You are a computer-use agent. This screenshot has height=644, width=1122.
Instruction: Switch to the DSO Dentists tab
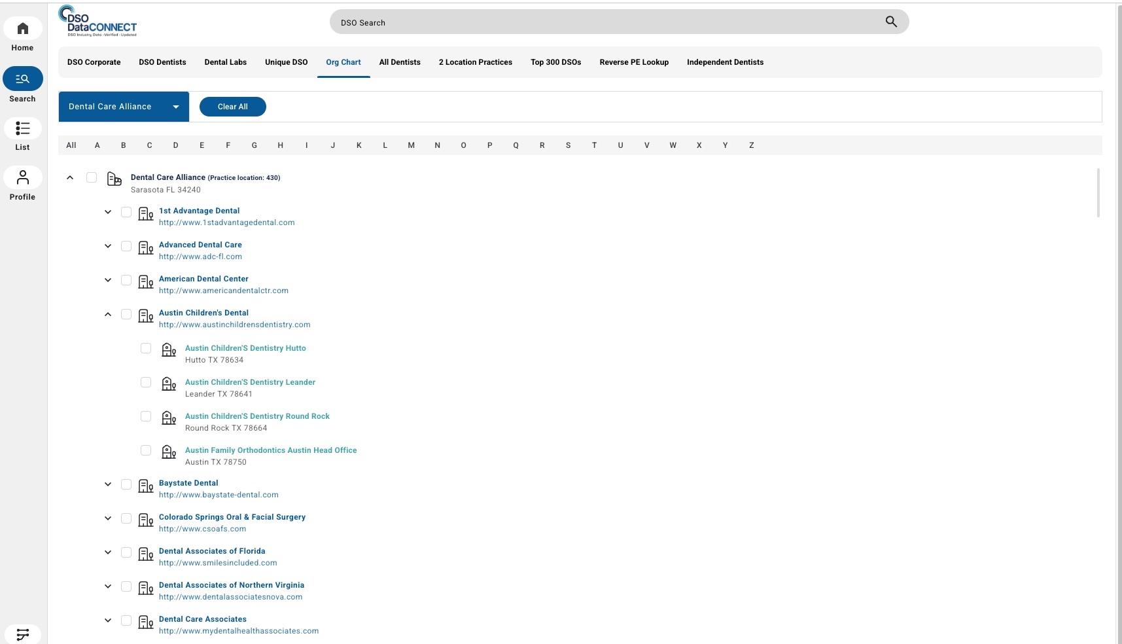tap(162, 62)
